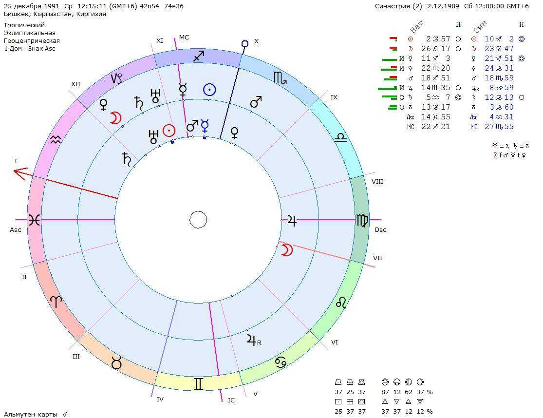Click the Sagittarius glyph on the zodiac ring
Screen dimensions: 543x418
point(199,56)
